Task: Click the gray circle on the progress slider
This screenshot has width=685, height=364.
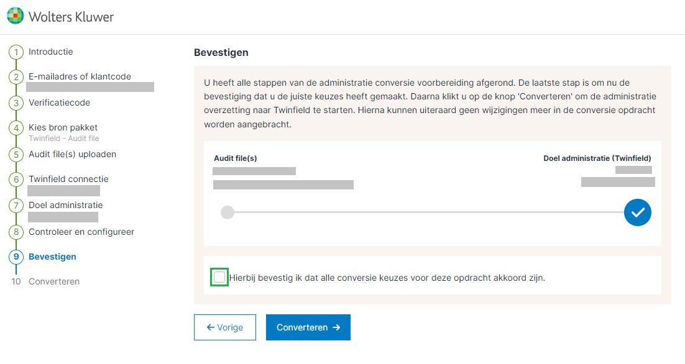Action: [x=228, y=212]
